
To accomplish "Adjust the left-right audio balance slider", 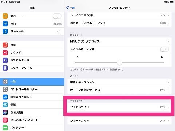I will 120,63.
